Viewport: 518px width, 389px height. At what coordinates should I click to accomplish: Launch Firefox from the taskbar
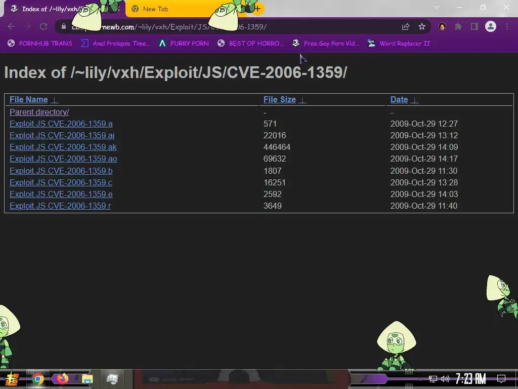pyautogui.click(x=62, y=378)
